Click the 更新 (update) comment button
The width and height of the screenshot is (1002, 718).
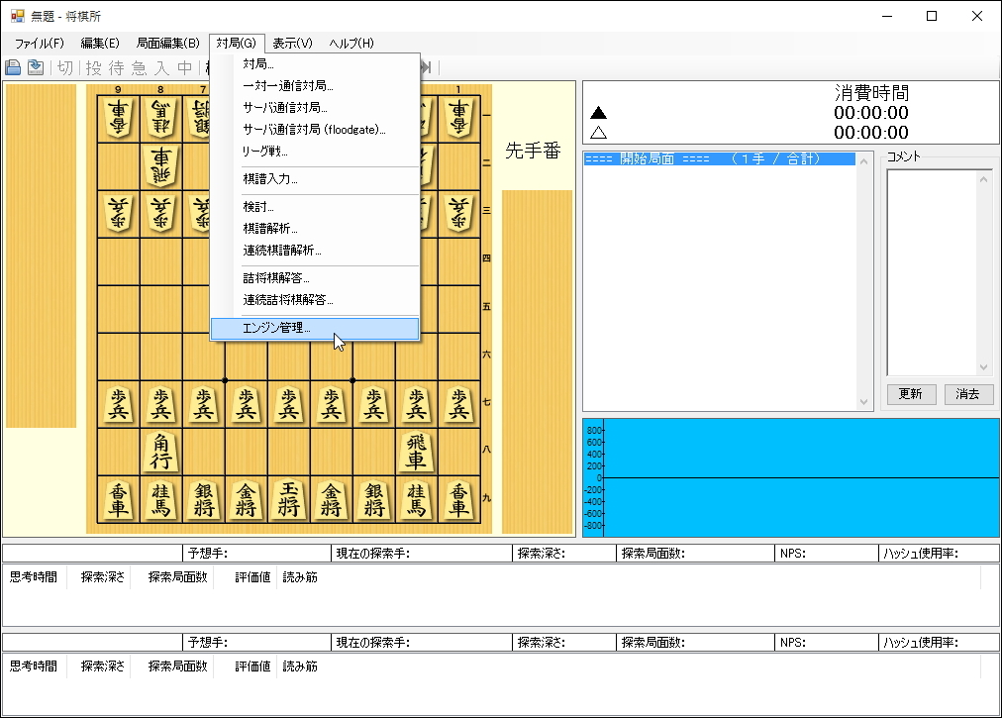[x=910, y=393]
